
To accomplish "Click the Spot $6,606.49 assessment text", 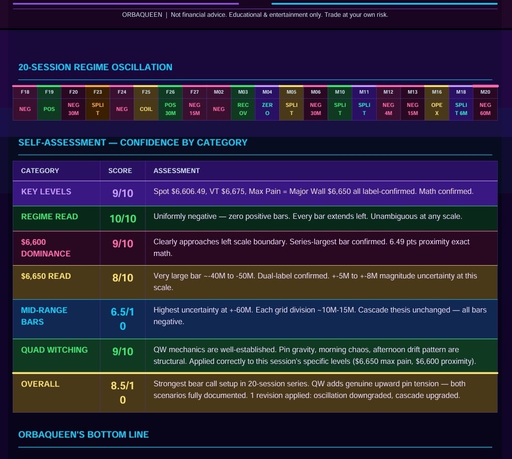I will click(x=314, y=191).
